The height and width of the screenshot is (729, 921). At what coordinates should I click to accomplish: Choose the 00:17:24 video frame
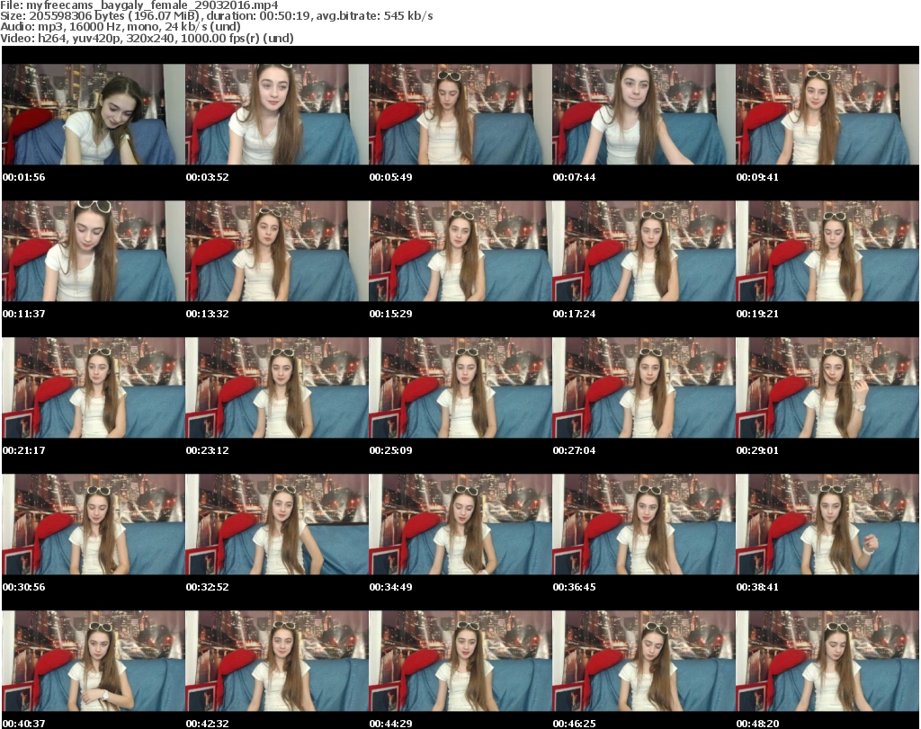644,251
